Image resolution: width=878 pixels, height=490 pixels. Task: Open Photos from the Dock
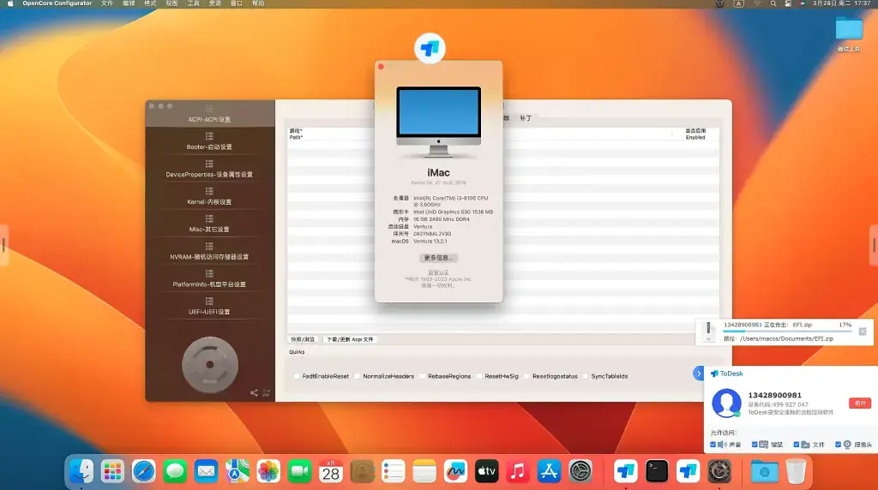(268, 471)
